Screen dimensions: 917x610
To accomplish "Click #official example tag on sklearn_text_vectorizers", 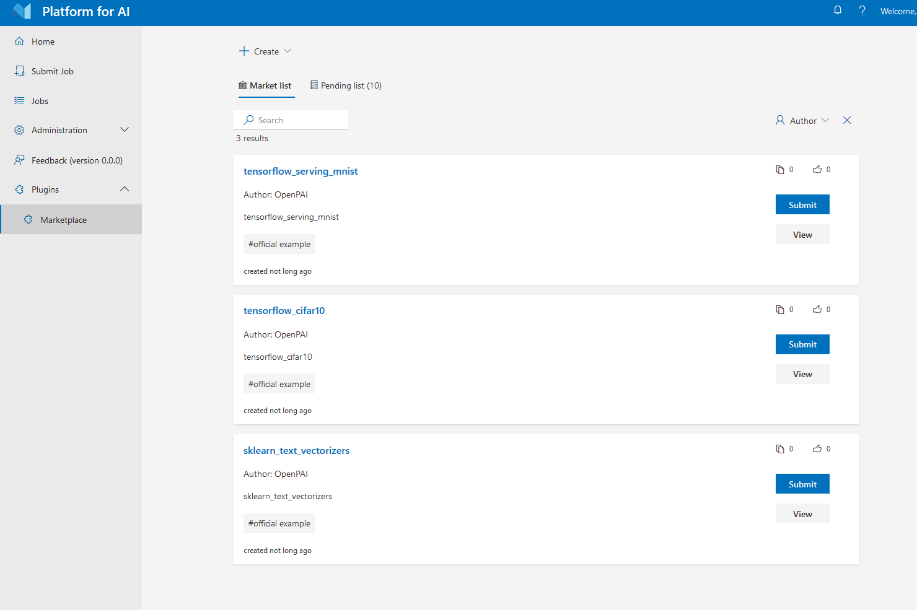I will 279,523.
